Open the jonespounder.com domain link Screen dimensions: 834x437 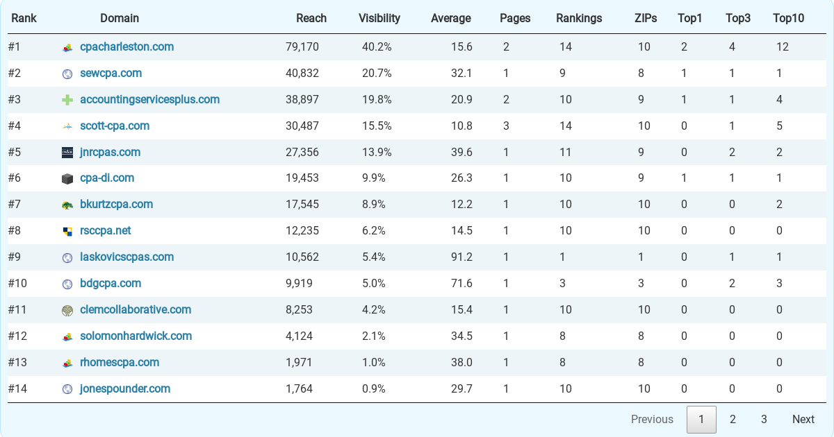125,388
